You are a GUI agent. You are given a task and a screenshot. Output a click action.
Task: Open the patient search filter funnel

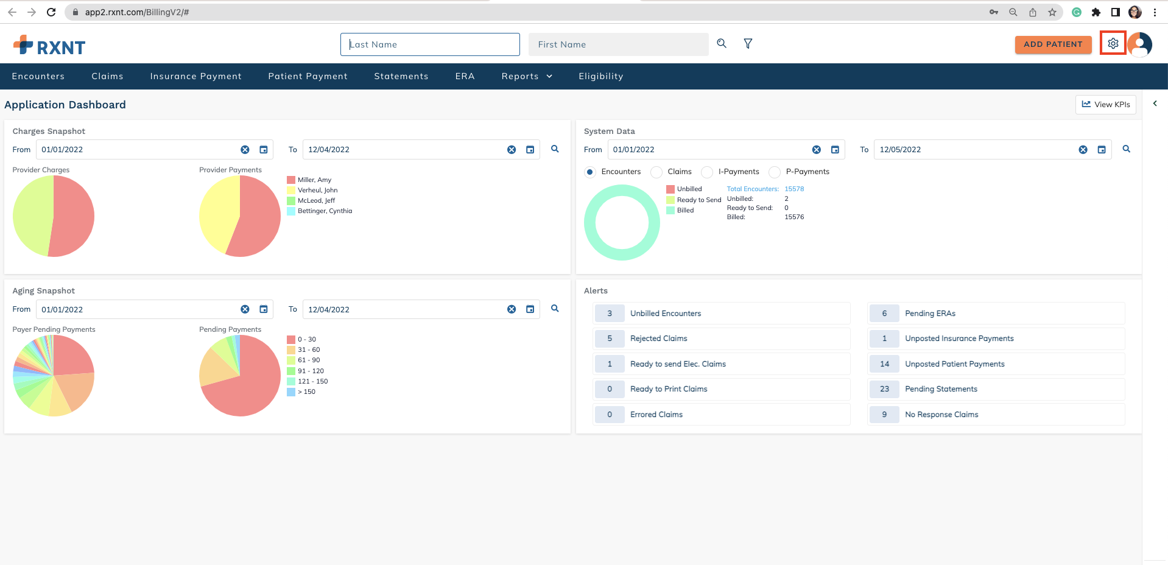748,43
